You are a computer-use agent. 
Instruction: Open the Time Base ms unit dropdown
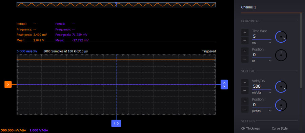tap(262, 42)
